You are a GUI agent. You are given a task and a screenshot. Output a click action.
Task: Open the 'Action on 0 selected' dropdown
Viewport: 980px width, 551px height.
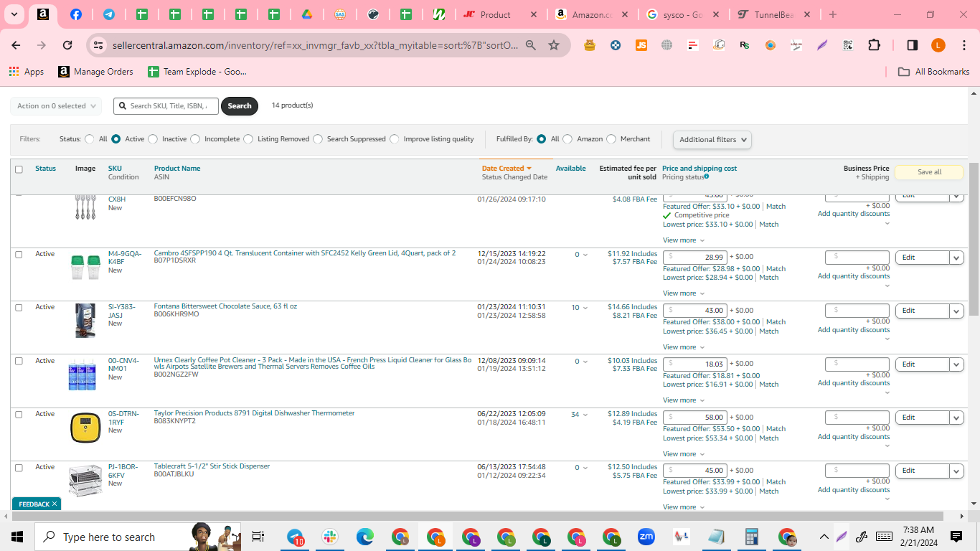[56, 106]
